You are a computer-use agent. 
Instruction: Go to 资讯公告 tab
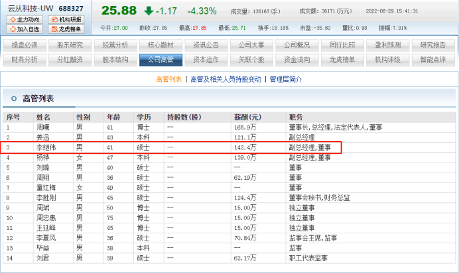(206, 45)
